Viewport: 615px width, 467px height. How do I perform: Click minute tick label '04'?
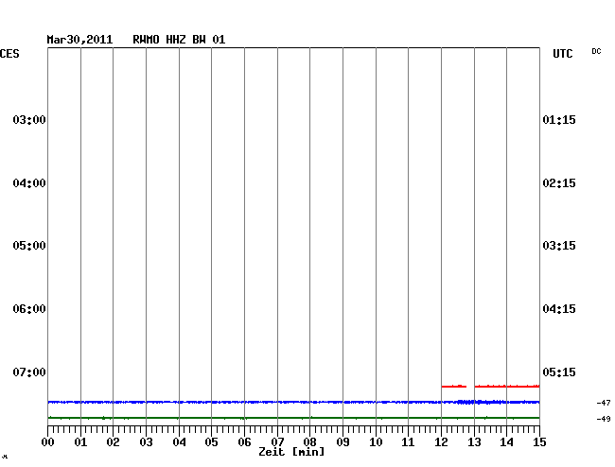pos(179,442)
